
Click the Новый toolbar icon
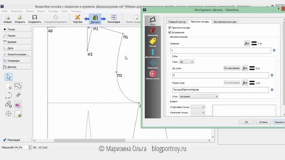tap(8, 19)
